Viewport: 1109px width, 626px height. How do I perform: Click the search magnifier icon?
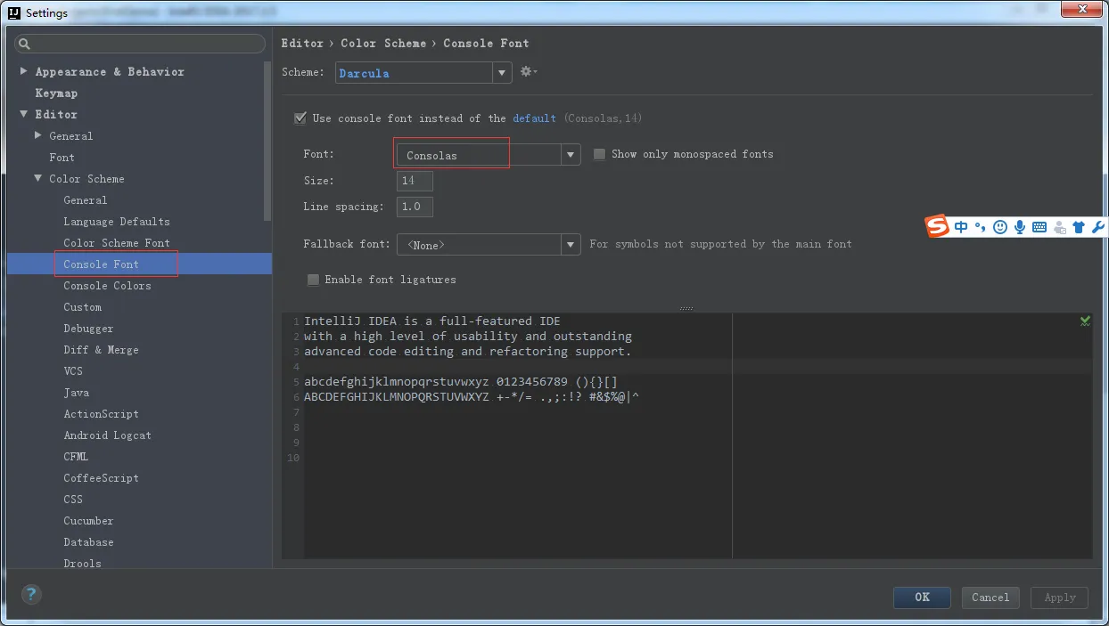click(25, 44)
